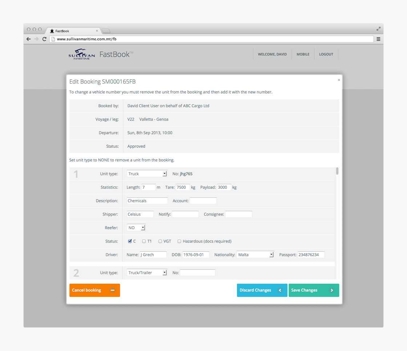Viewport: 407px width, 351px height.
Task: Close the FastBook browser tab
Action: coord(97,31)
